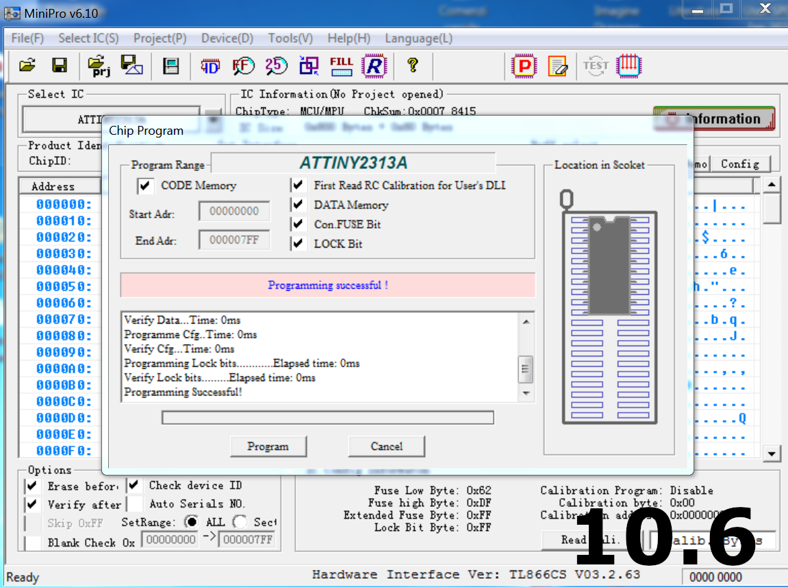
Task: Click the chip pins detect icon
Action: point(628,66)
